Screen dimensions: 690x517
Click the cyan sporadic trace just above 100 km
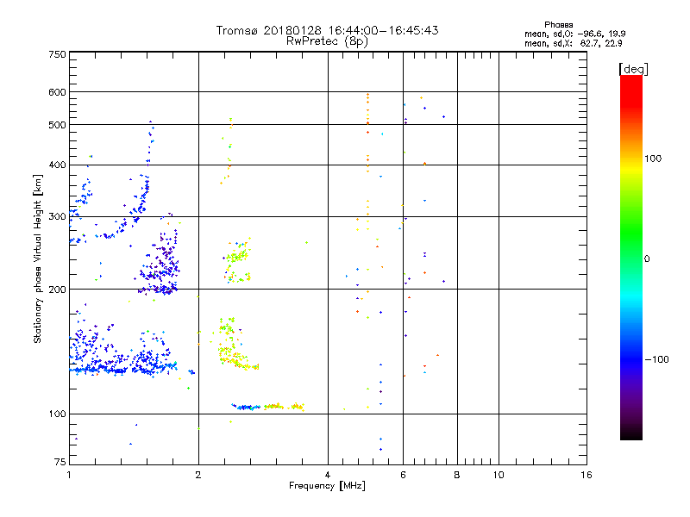246,407
